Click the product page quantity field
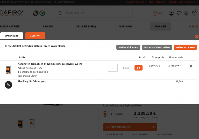Screen dimensions: 199x139 [x=111, y=114]
